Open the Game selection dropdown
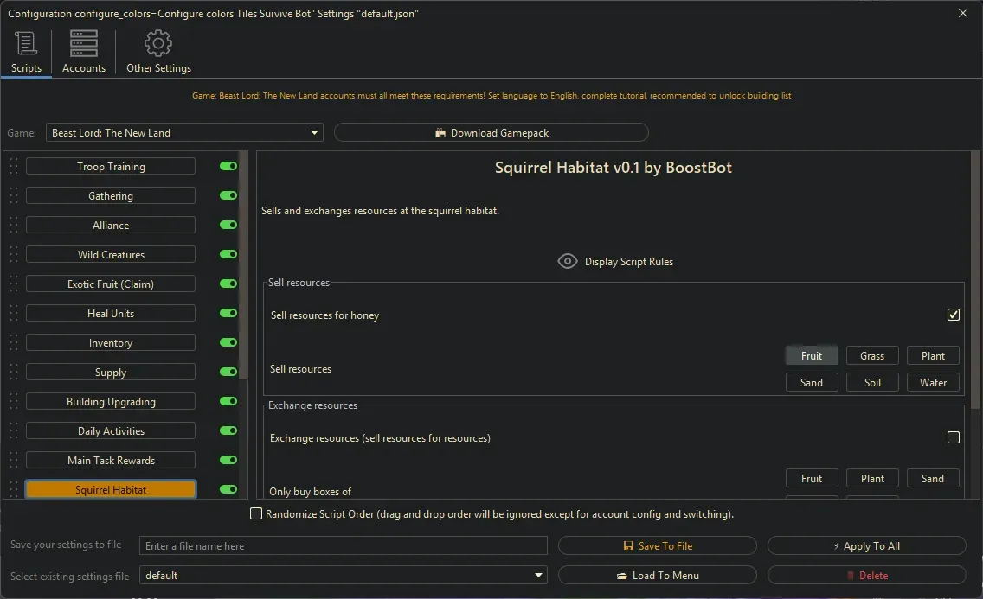Image resolution: width=983 pixels, height=599 pixels. click(x=184, y=133)
